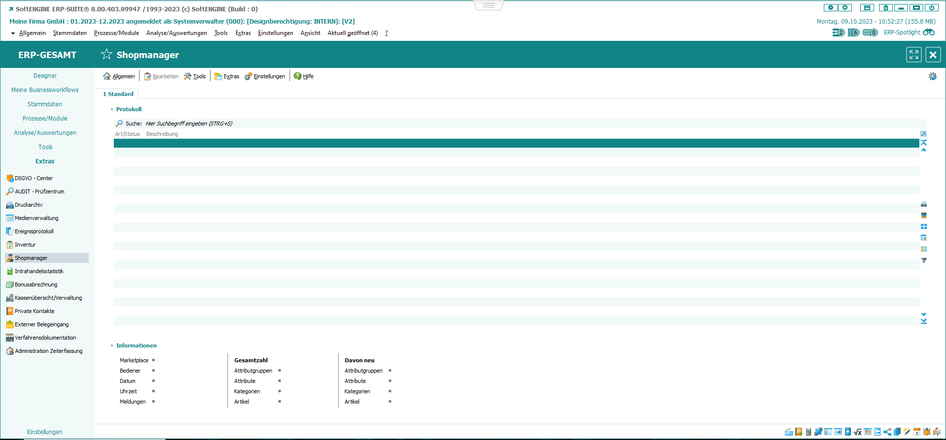Screen dimensions: 946x440
Task: Click the Hilfe toolbar button
Action: pyautogui.click(x=304, y=76)
